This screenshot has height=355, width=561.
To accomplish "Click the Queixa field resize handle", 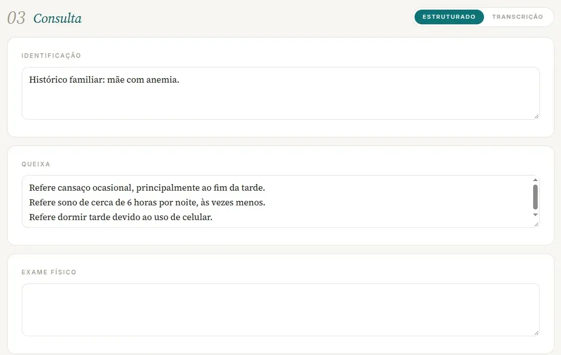I will point(536,224).
